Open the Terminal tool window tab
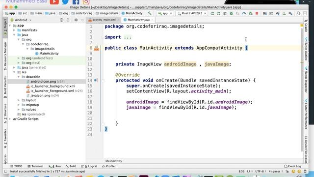The image size is (314, 177). pyautogui.click(x=35, y=166)
